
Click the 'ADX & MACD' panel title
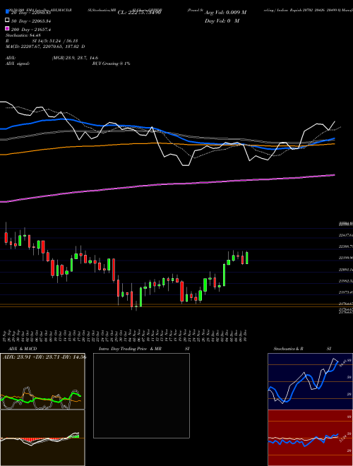[23, 349]
